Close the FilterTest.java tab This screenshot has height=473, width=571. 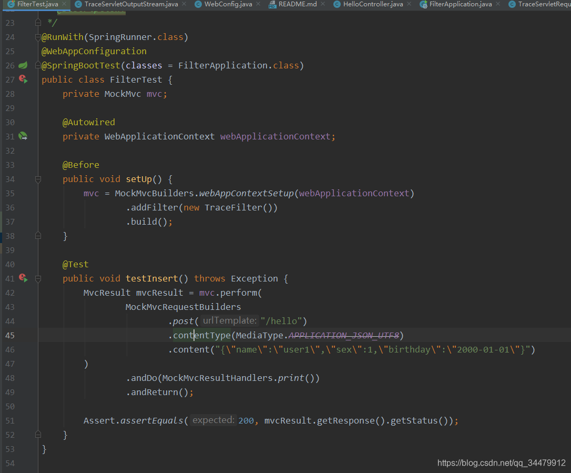(64, 4)
